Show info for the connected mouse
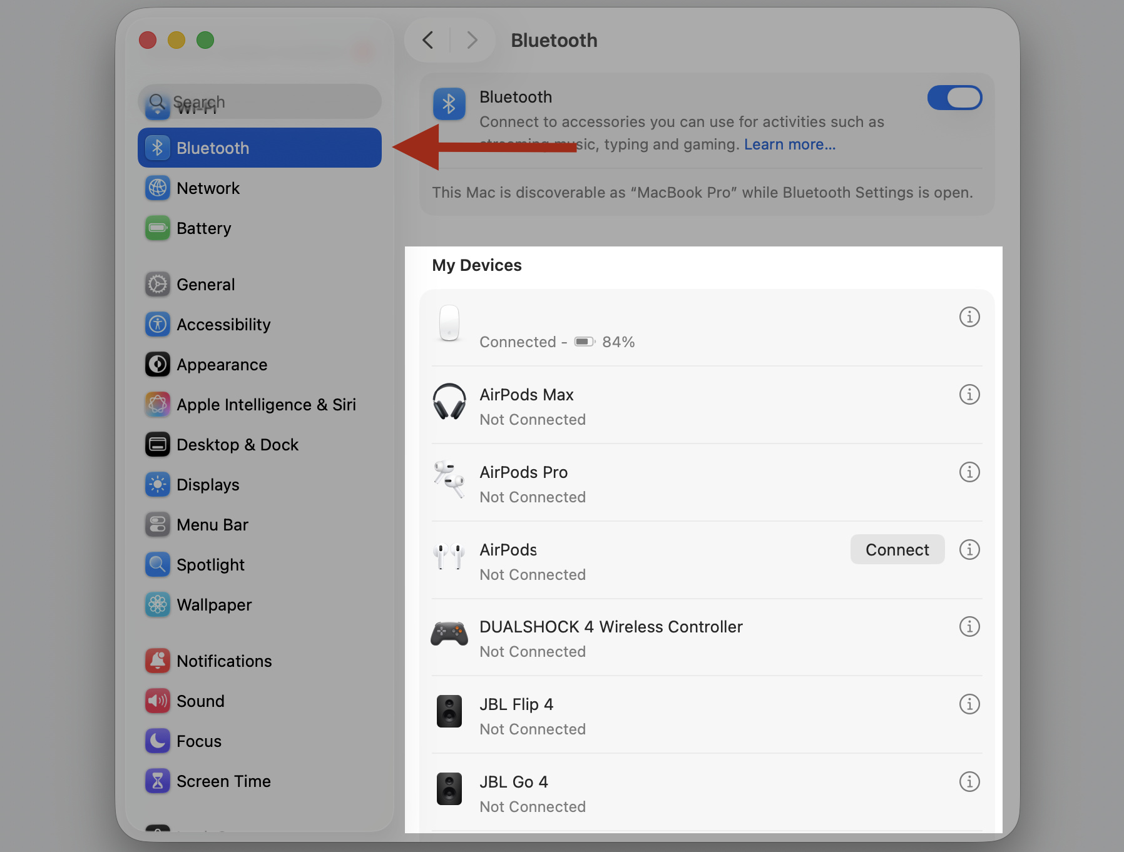Image resolution: width=1124 pixels, height=852 pixels. coord(969,317)
